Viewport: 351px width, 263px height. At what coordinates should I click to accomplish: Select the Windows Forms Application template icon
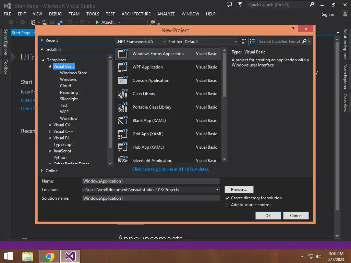[x=123, y=53]
